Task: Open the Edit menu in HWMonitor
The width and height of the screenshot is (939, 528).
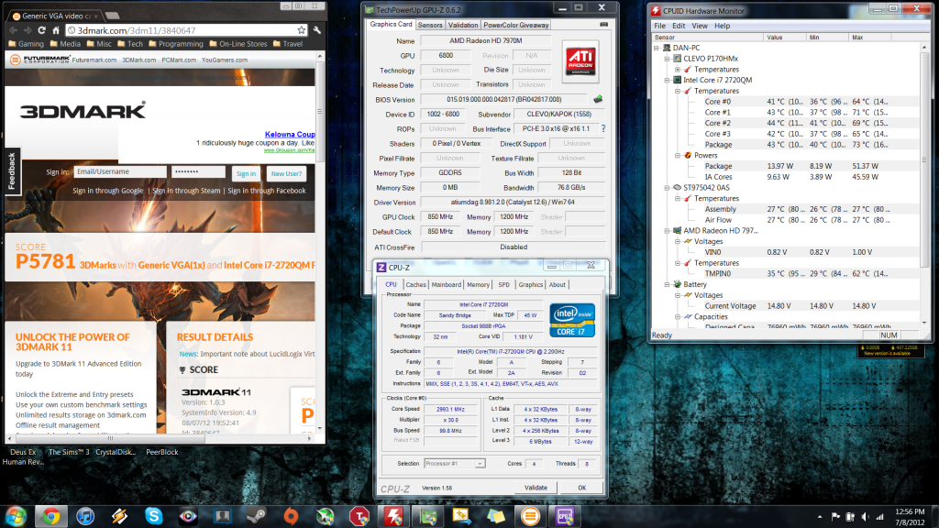Action: click(x=679, y=26)
